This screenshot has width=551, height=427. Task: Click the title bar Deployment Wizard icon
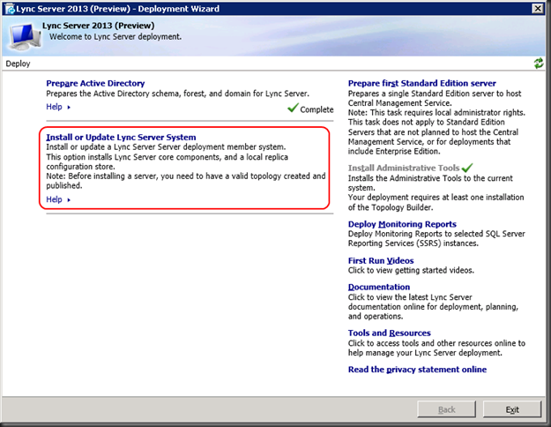[10, 9]
